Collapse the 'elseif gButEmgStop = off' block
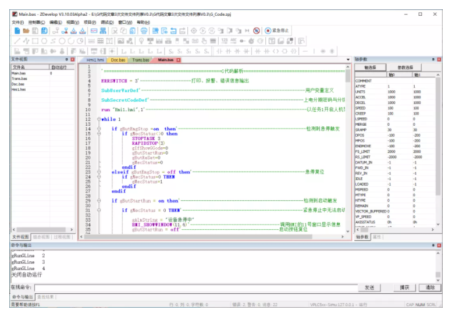 point(99,172)
